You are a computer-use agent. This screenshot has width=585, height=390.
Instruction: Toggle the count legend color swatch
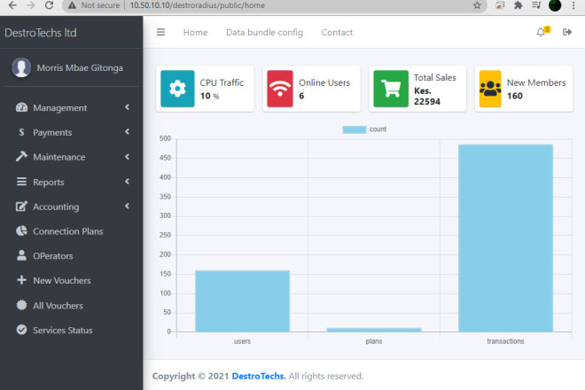[x=355, y=129]
